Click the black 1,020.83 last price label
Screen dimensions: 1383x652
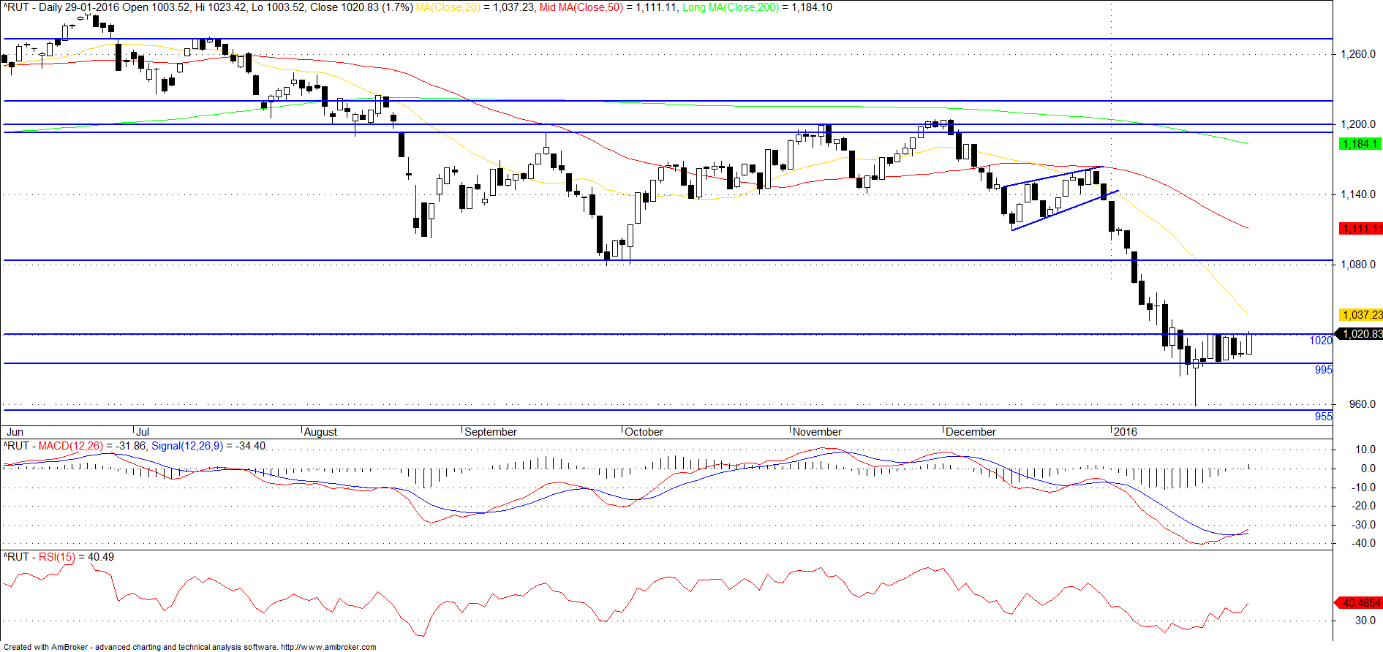point(1360,333)
